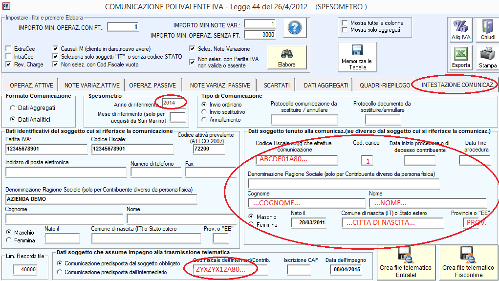
Task: Click Anno di riferimento field
Action: pos(174,103)
